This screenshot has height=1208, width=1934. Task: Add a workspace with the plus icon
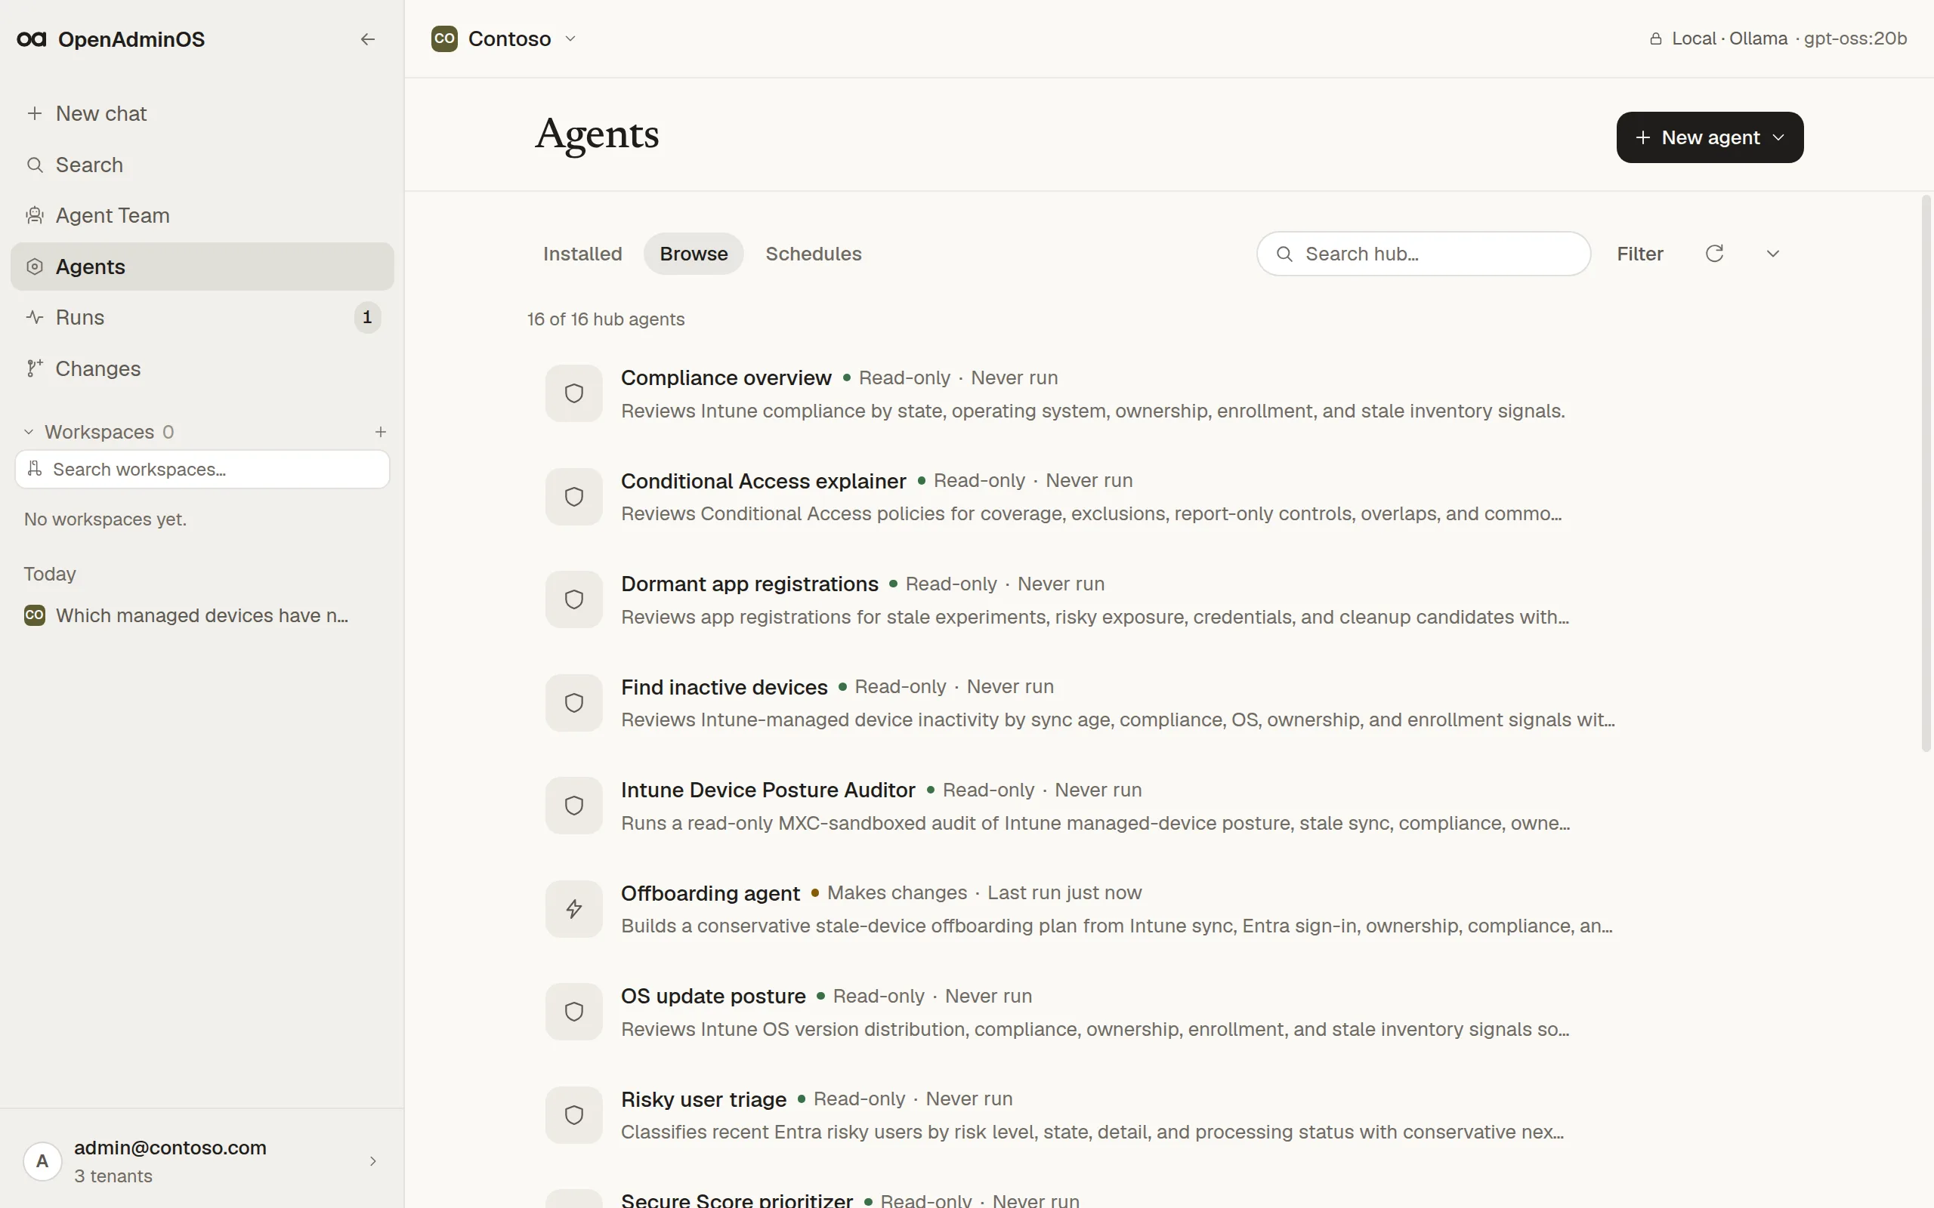(381, 431)
